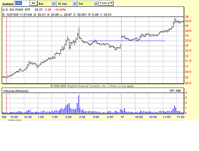199x151 pixels.
Task: Expand the 10 day range dropdown arrow
Action: coord(75,4)
